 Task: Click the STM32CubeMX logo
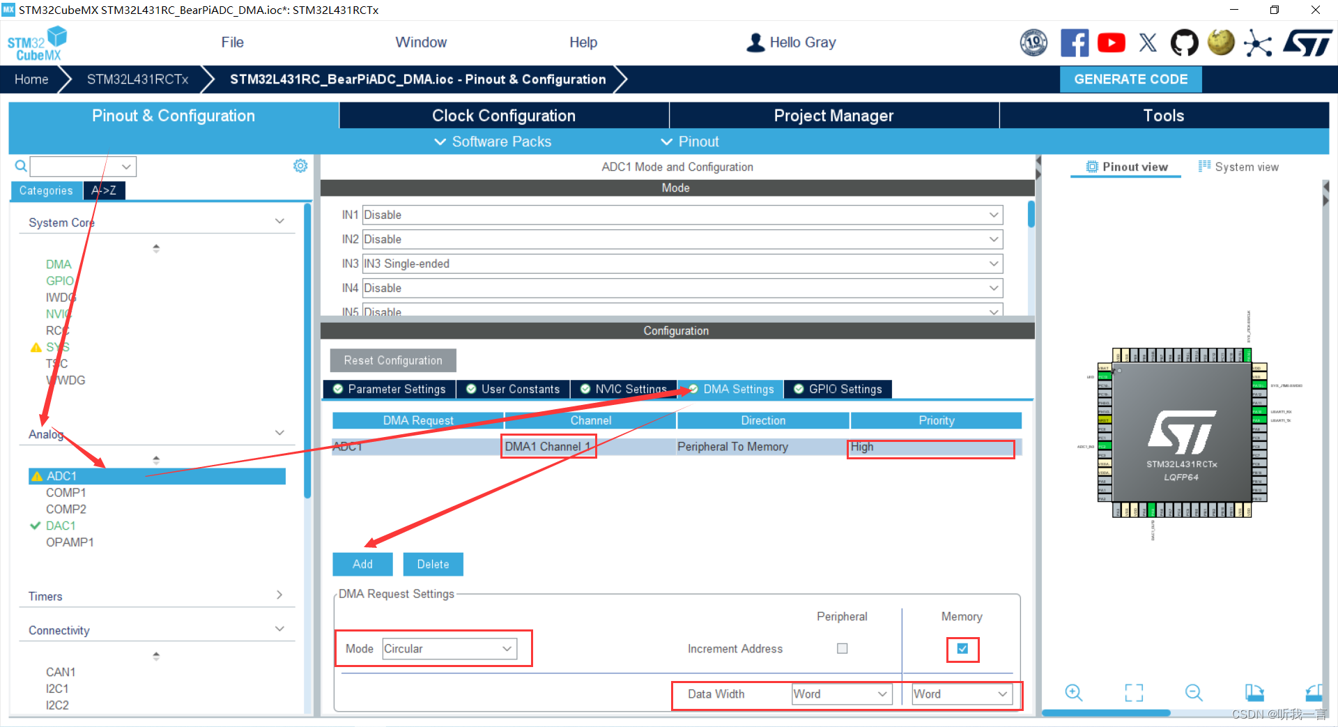[x=38, y=43]
